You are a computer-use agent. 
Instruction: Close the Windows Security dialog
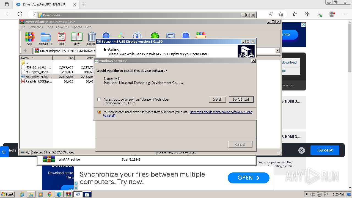(253, 61)
